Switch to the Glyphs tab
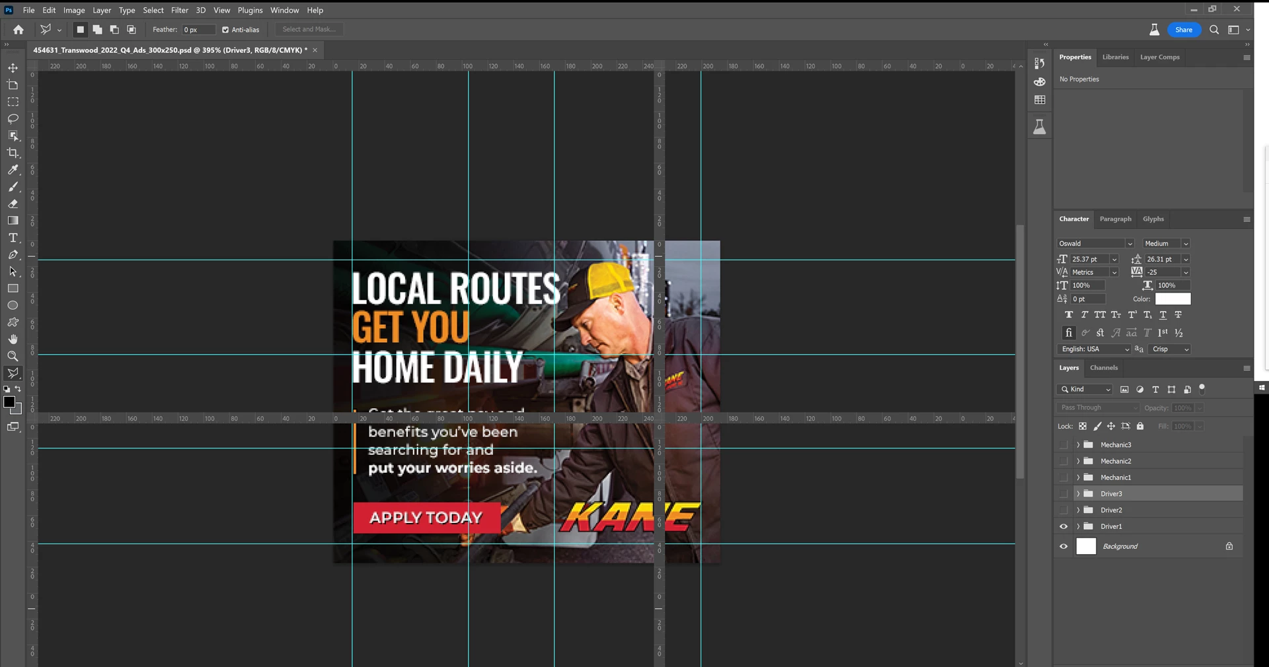This screenshot has width=1269, height=667. point(1153,219)
